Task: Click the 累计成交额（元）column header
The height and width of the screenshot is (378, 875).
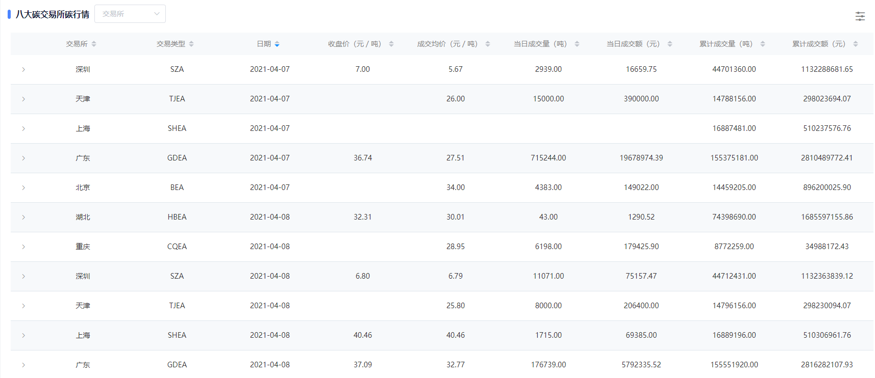Action: click(819, 44)
